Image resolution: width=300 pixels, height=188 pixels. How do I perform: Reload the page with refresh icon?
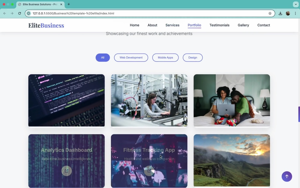[x=19, y=14]
